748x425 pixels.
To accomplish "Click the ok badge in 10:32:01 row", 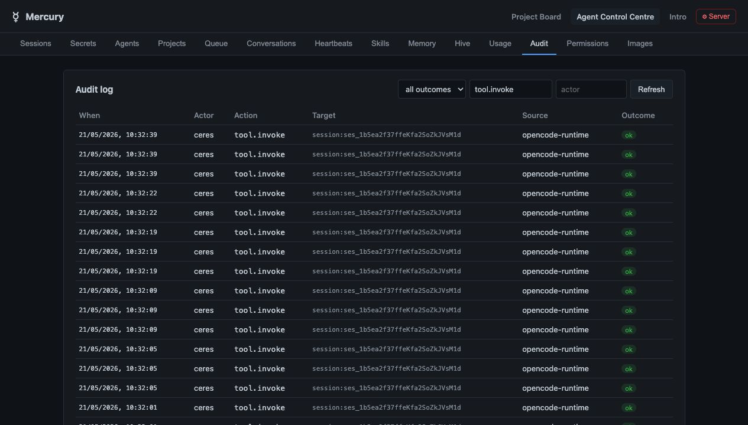I will tap(629, 408).
